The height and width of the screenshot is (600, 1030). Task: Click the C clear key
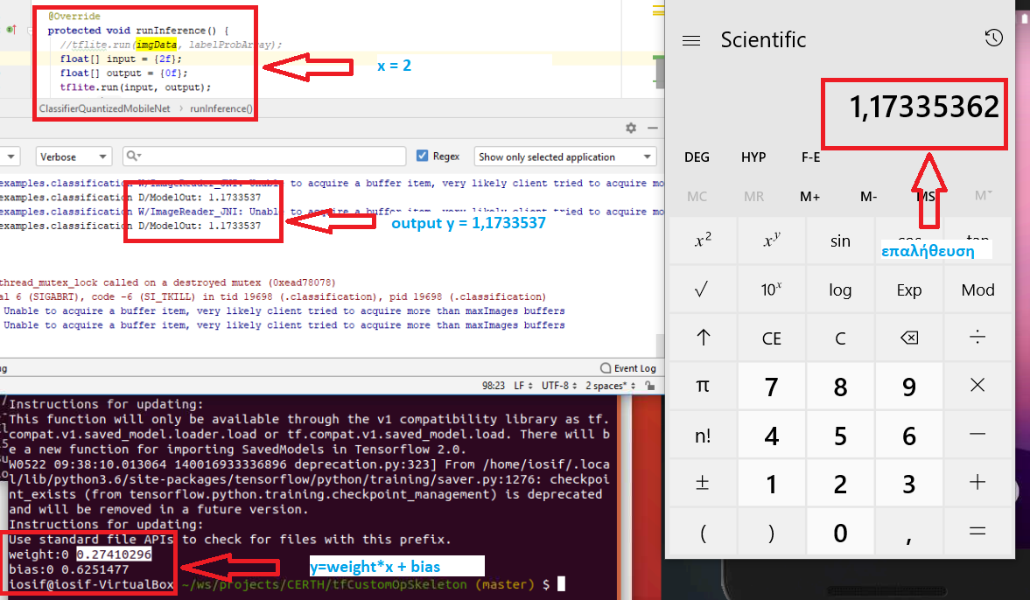tap(840, 338)
